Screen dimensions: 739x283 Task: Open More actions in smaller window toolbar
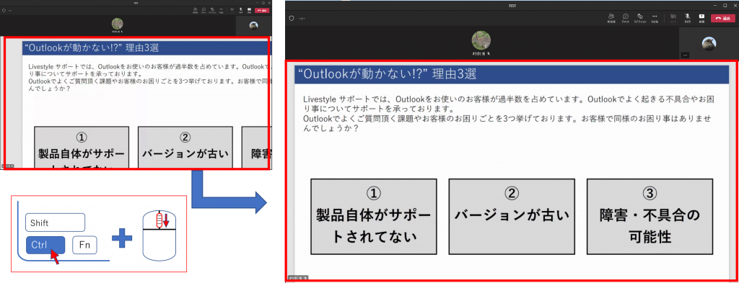[x=221, y=10]
